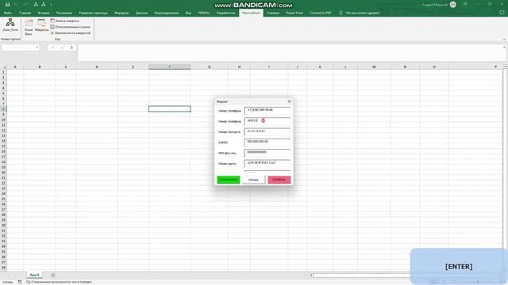508x285 pixels.
Task: Start Запись макроса macro recording
Action: click(x=64, y=21)
